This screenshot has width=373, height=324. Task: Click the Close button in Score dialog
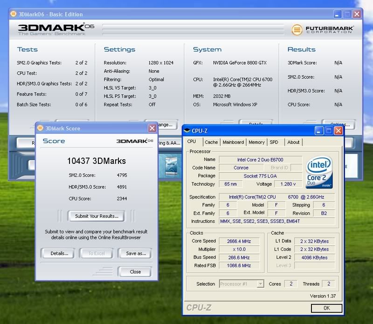[135, 272]
